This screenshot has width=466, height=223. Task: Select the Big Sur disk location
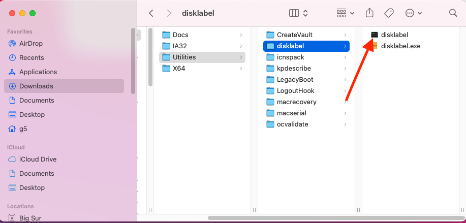coord(64,218)
